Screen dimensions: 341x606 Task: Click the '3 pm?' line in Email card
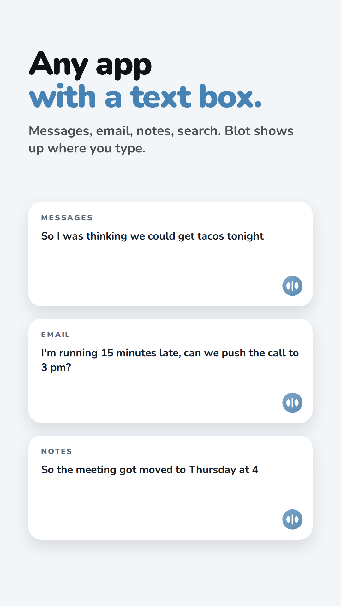pos(56,367)
